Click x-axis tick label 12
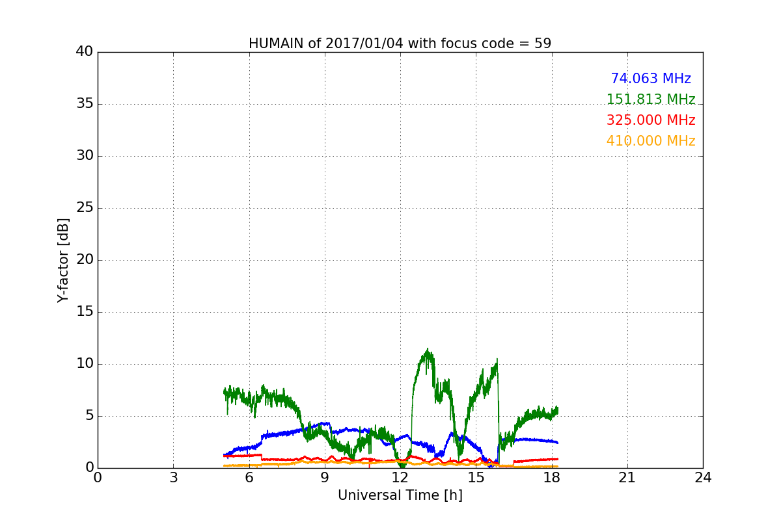 [400, 477]
